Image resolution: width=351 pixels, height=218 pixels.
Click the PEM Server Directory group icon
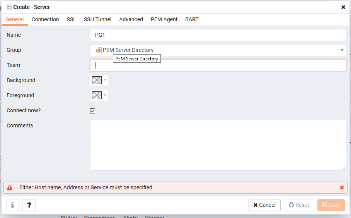[x=99, y=50]
